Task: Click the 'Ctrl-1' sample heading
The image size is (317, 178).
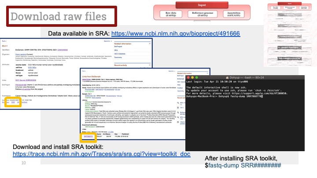Action: coord(5,46)
